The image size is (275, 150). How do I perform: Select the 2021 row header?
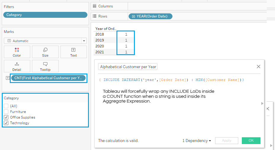click(100, 52)
